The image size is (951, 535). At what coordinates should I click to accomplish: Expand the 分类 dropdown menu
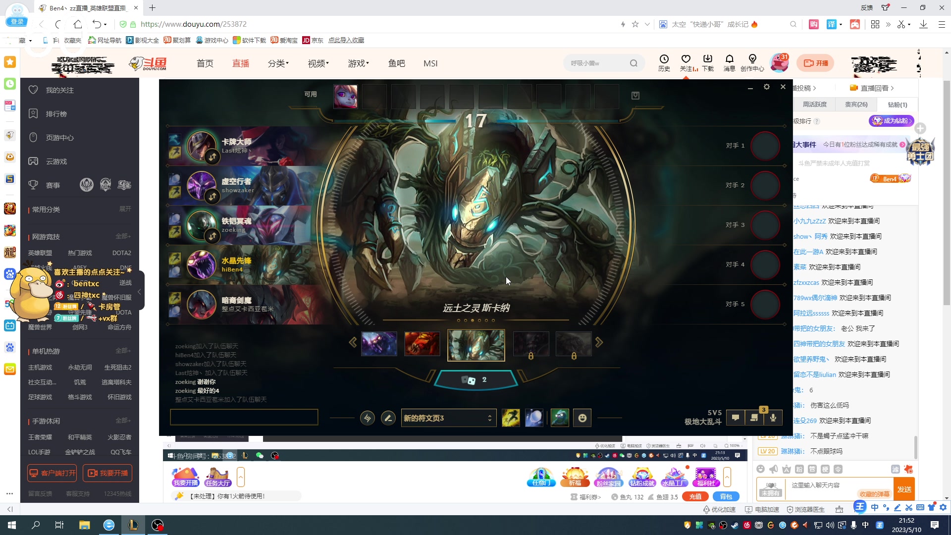click(278, 63)
